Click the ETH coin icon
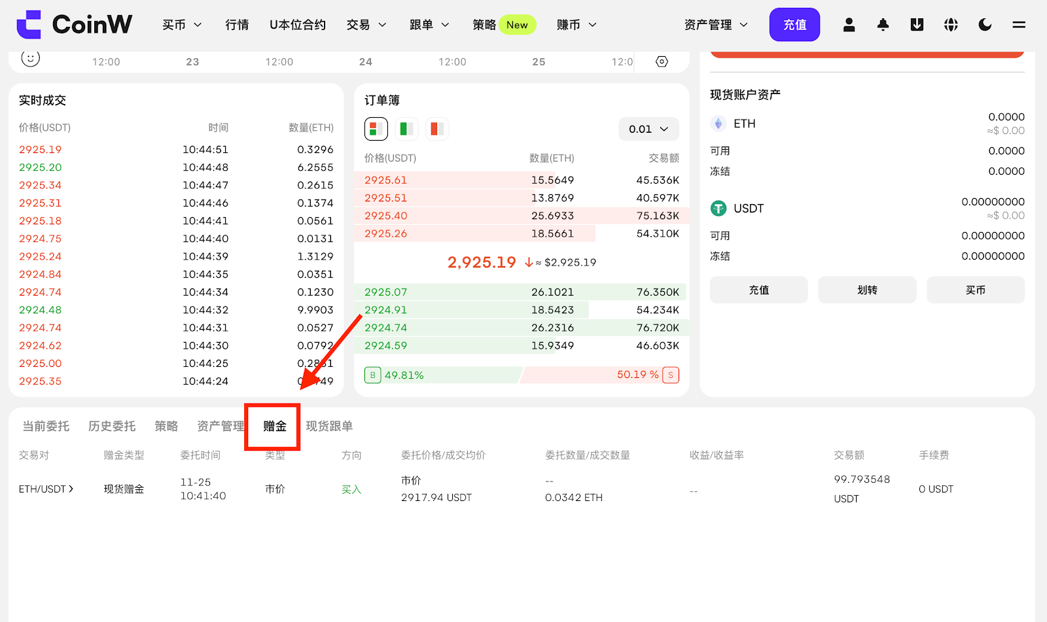The image size is (1047, 622). [x=719, y=124]
